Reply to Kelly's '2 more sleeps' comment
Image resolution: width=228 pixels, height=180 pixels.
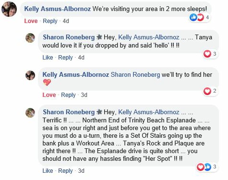(x=50, y=21)
